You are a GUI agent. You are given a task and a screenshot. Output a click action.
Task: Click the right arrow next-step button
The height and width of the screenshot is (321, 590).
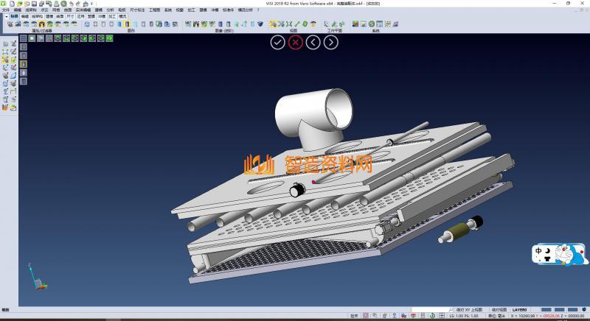(x=331, y=42)
